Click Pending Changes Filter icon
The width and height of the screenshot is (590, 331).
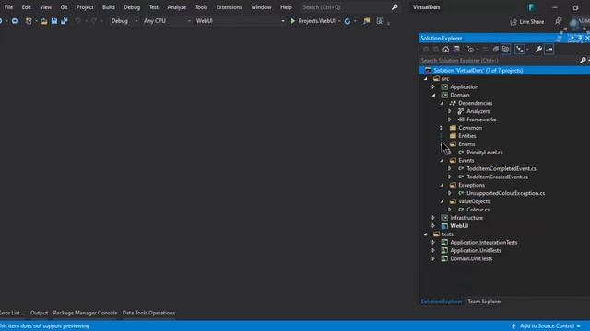[470, 49]
